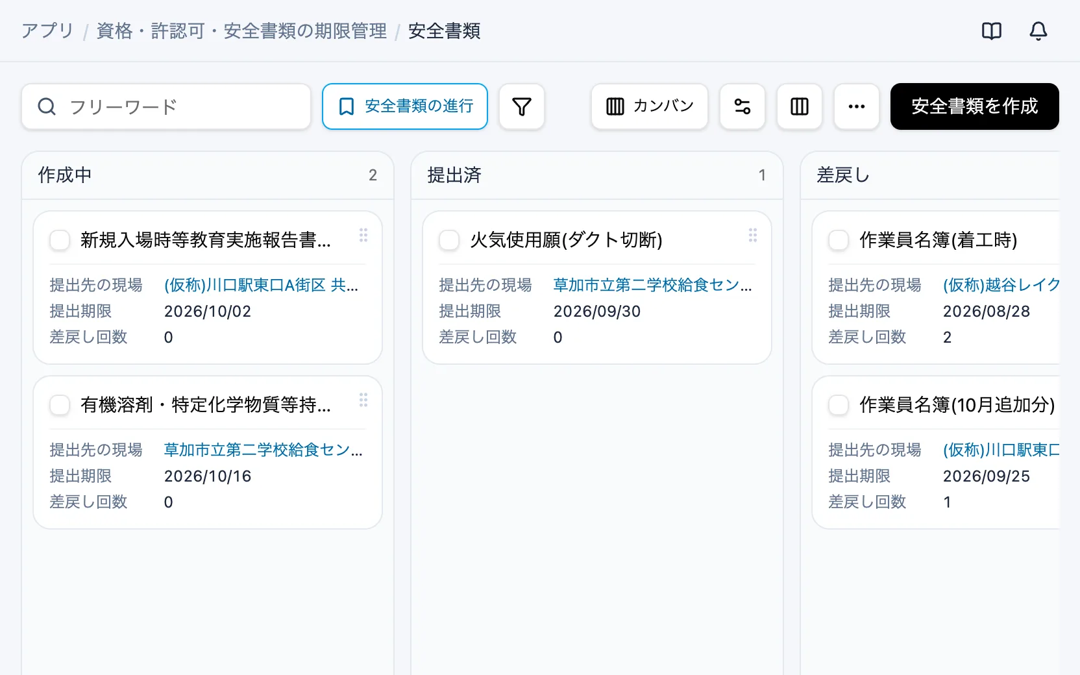This screenshot has width=1080, height=675.
Task: Go to アプリ breadcrumb
Action: 47,31
